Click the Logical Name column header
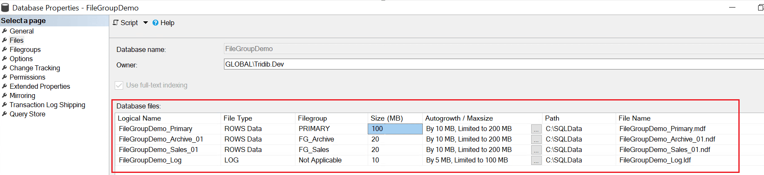764x175 pixels. [168, 118]
